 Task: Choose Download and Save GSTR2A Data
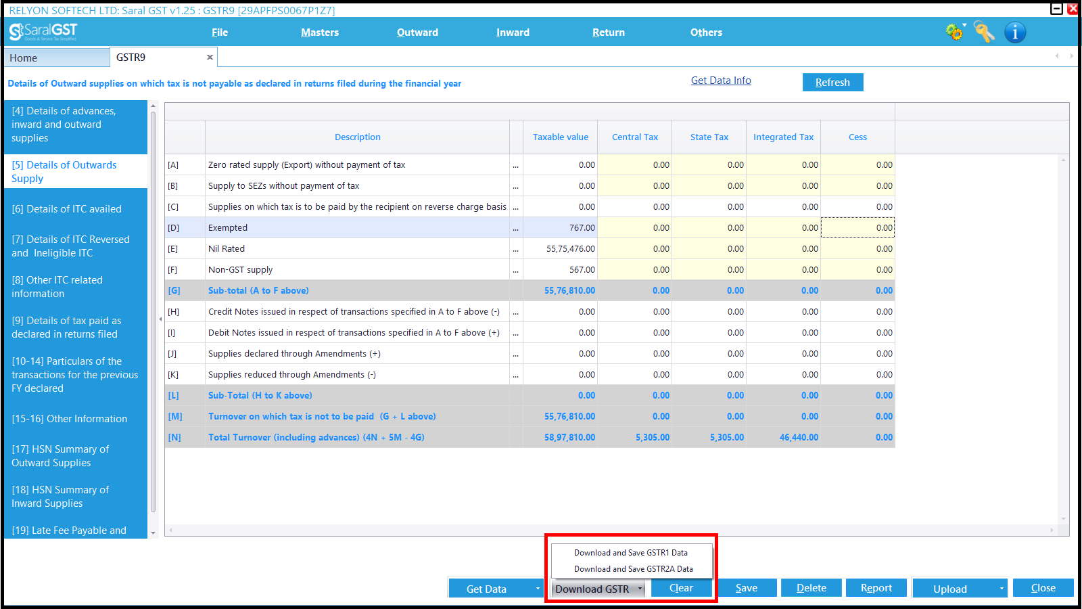pyautogui.click(x=633, y=569)
